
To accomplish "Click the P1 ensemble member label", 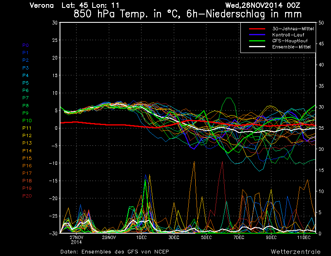I will (x=26, y=53).
